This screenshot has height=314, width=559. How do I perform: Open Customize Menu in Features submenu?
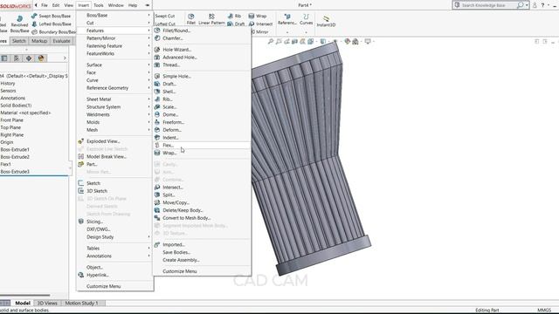tap(180, 271)
